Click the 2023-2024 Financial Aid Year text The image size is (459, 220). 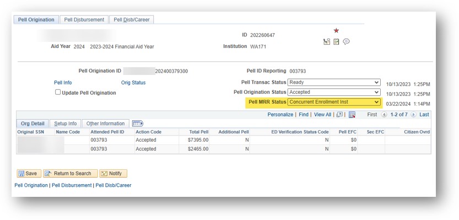tap(122, 46)
